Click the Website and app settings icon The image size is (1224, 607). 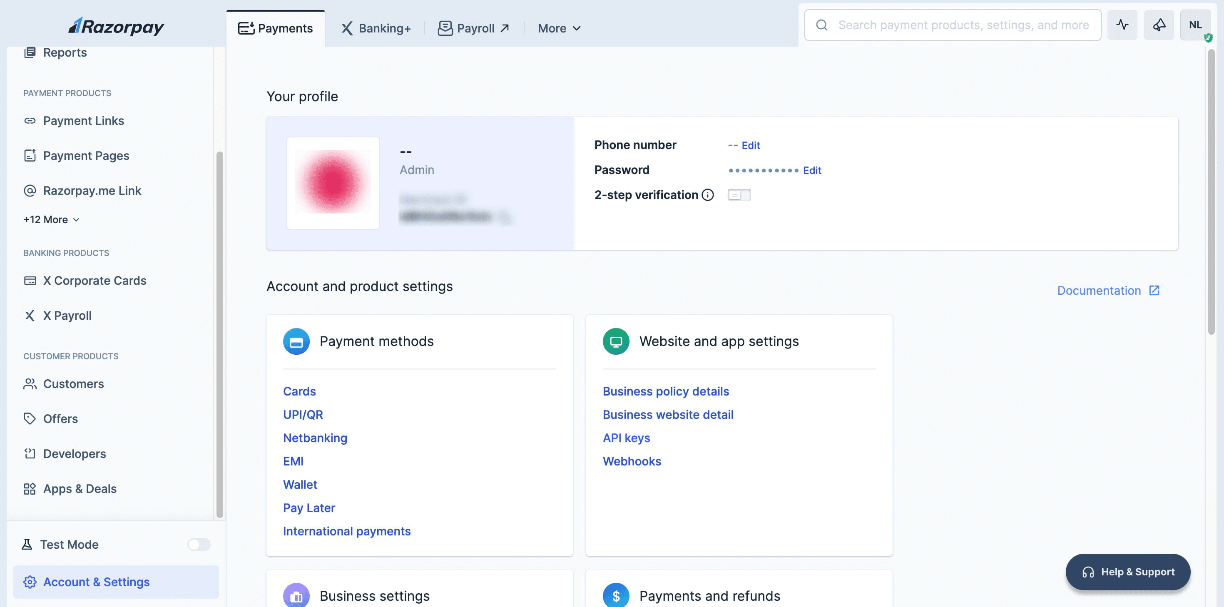(x=615, y=341)
